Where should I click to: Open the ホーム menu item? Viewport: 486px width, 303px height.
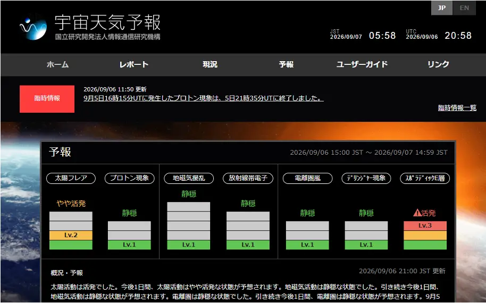click(57, 64)
